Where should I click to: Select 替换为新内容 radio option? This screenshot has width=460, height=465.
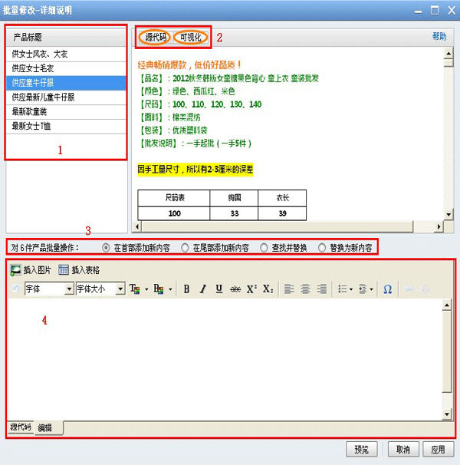pyautogui.click(x=322, y=248)
